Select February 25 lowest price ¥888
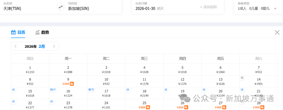Image resolution: width=283 pixels, height=110 pixels. click(x=144, y=105)
